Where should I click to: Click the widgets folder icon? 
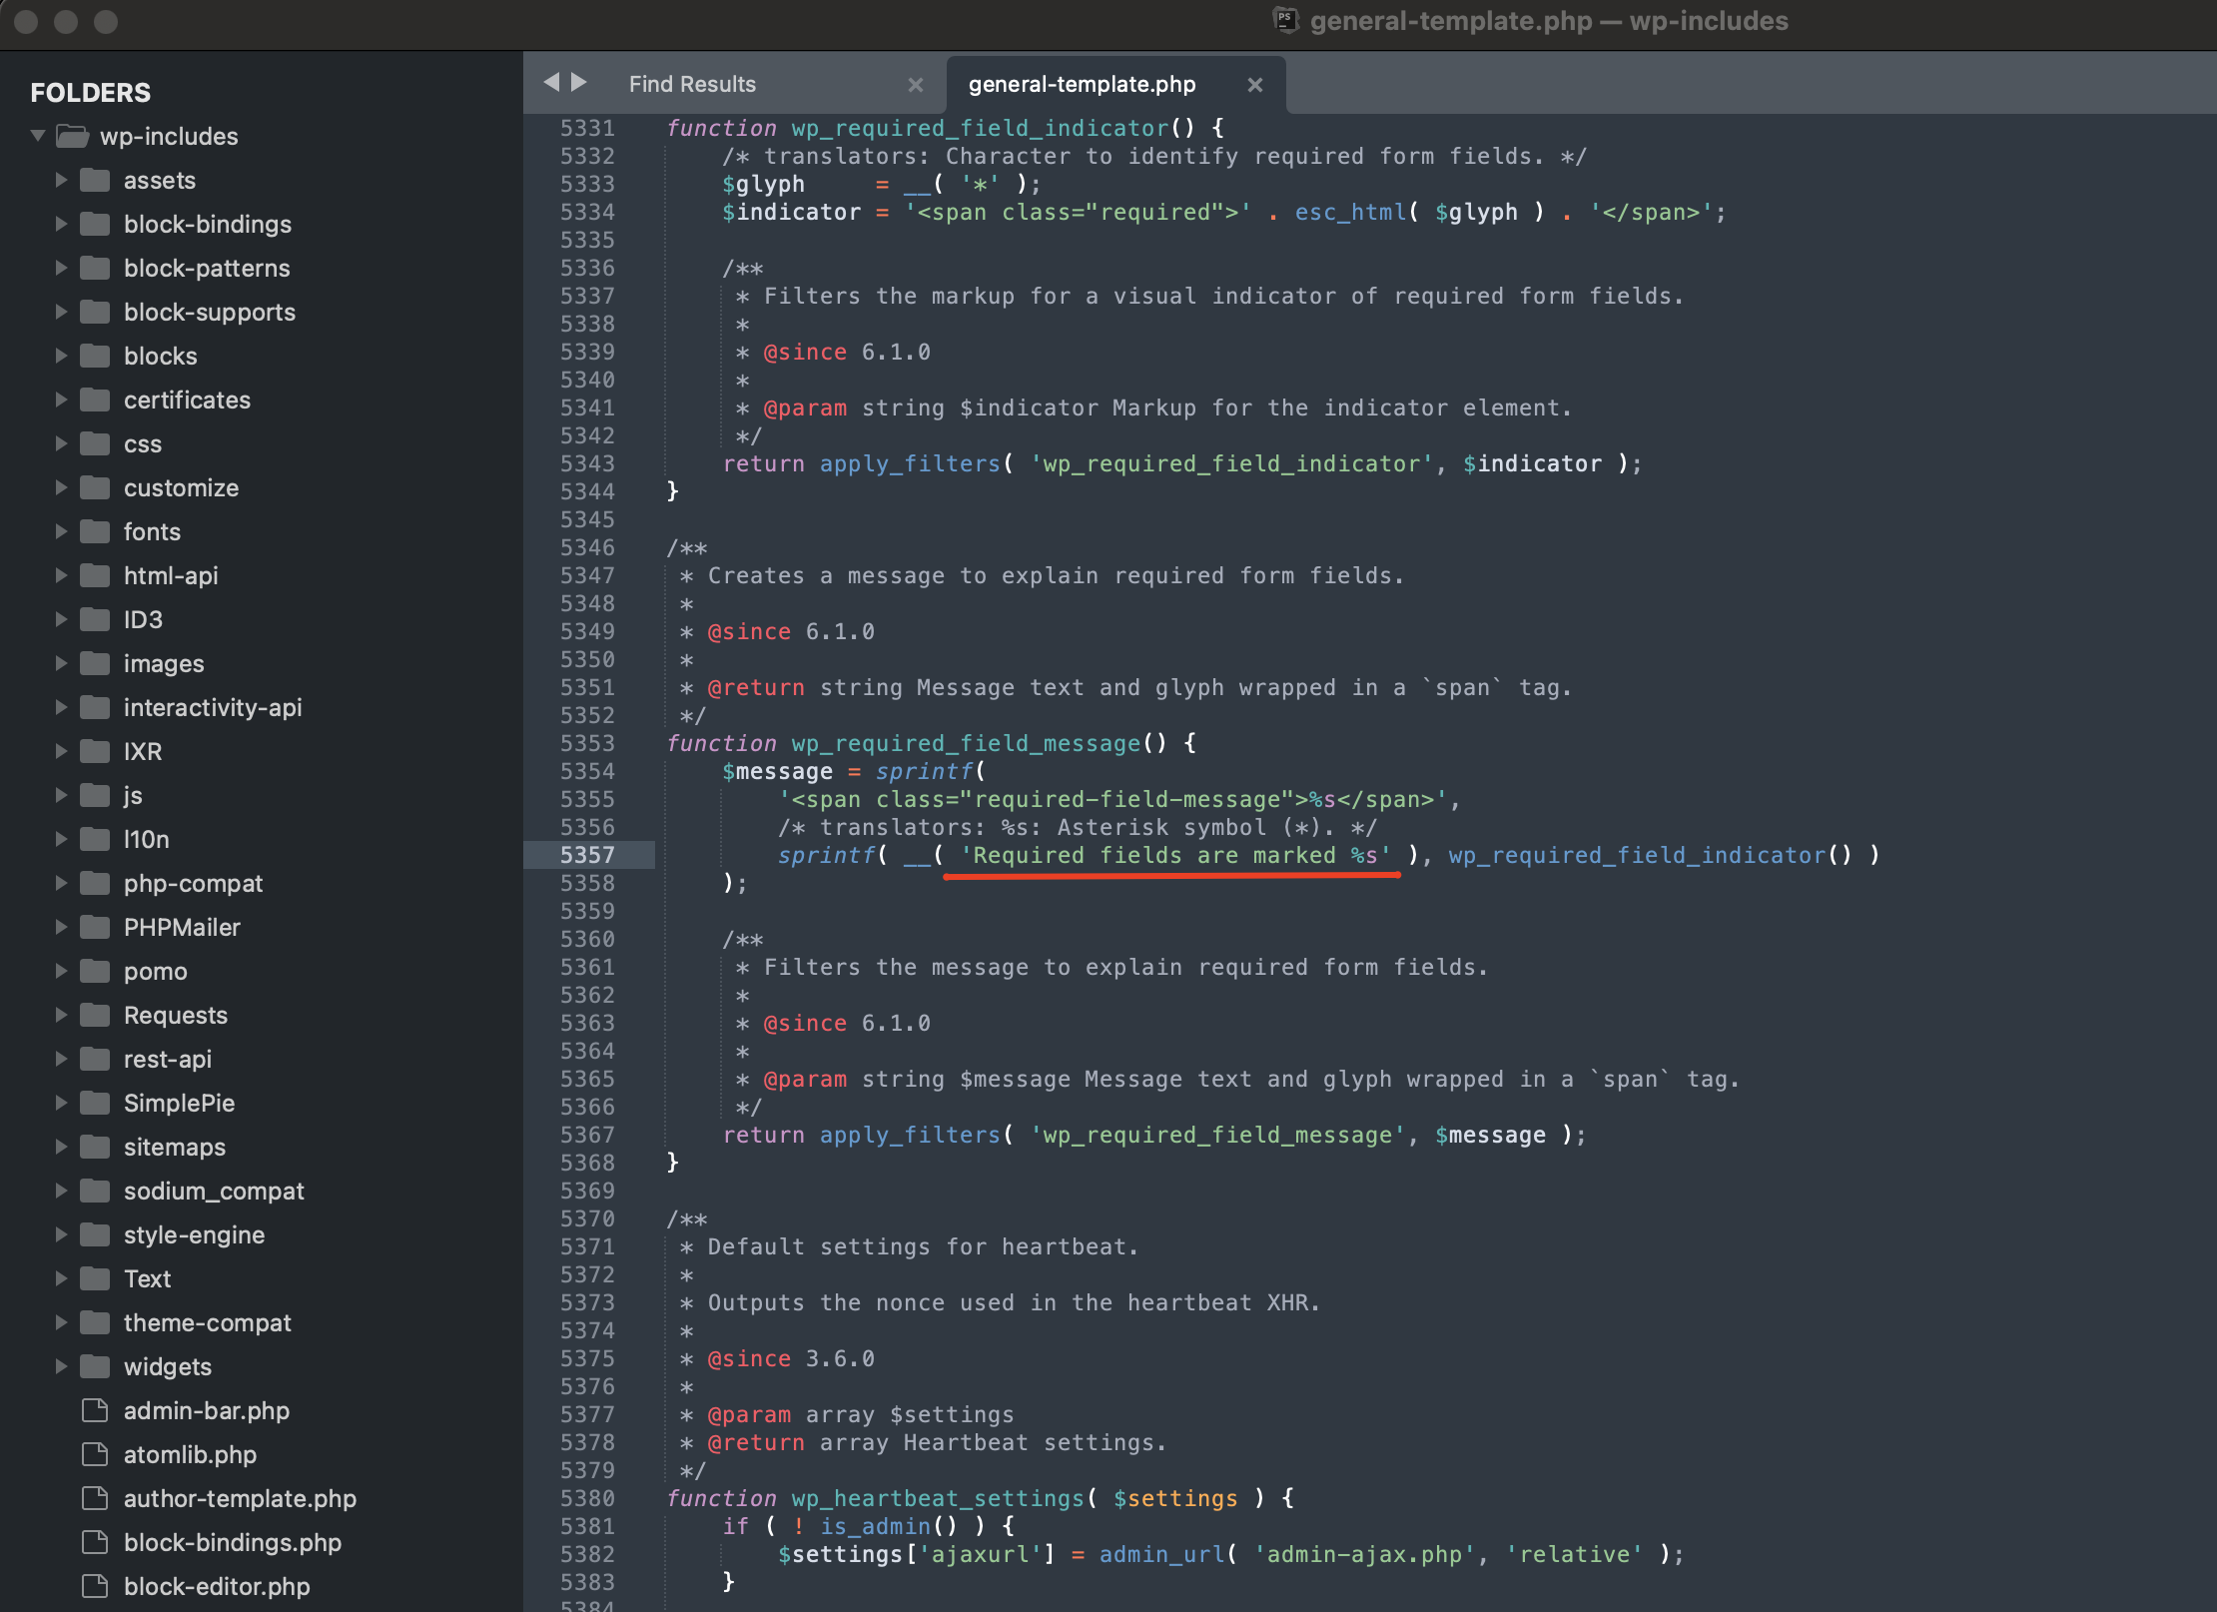tap(95, 1366)
